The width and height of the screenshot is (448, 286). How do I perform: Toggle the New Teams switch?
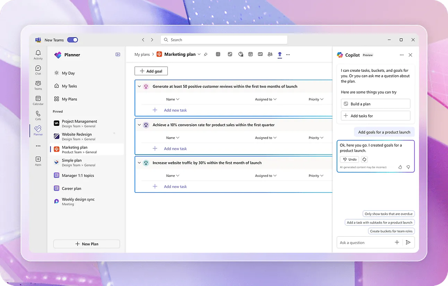click(x=72, y=40)
